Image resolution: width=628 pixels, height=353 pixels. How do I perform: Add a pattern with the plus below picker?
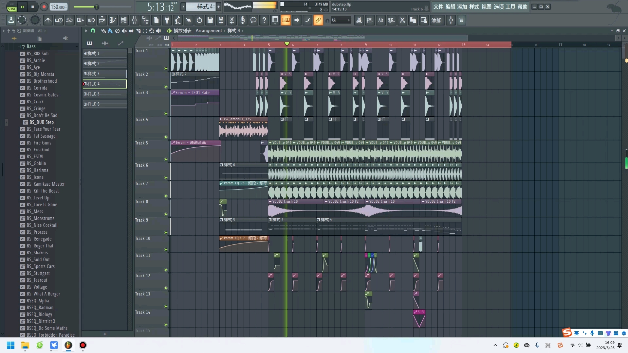[105, 334]
